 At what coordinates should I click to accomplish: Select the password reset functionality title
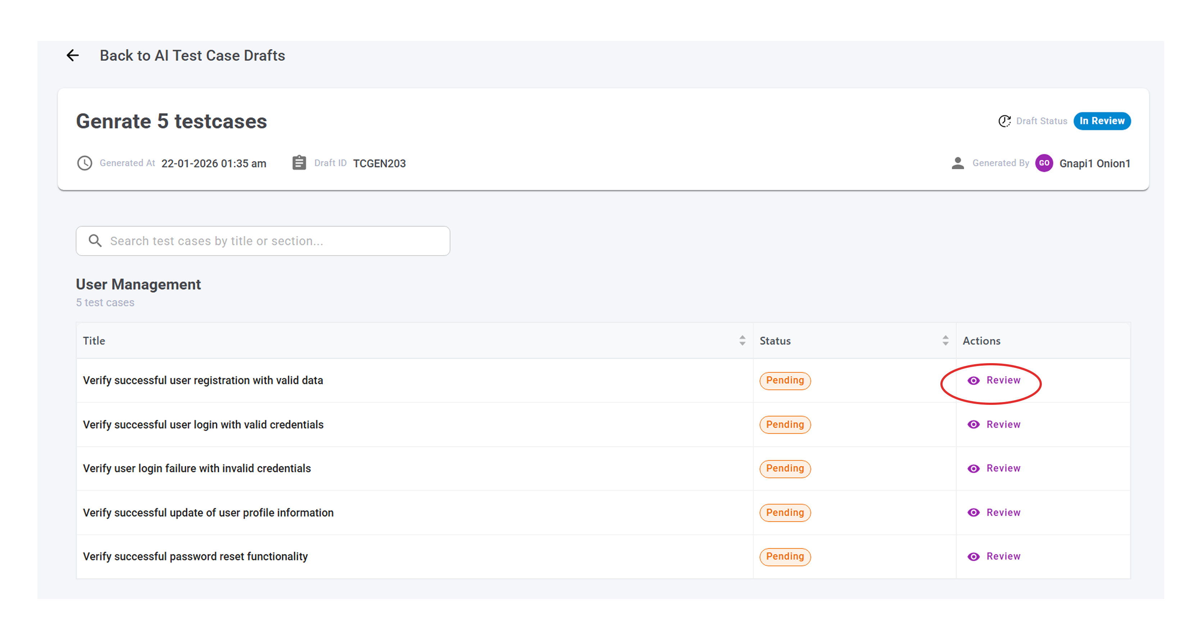click(x=195, y=557)
